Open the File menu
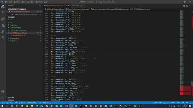 coord(6,2)
